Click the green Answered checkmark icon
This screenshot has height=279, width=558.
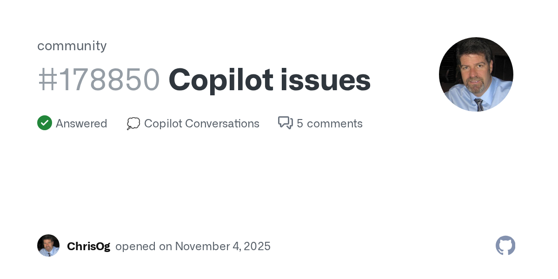[x=45, y=123]
